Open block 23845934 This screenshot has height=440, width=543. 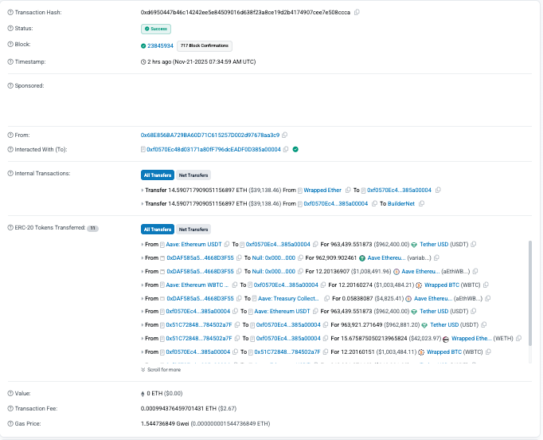[x=160, y=45]
